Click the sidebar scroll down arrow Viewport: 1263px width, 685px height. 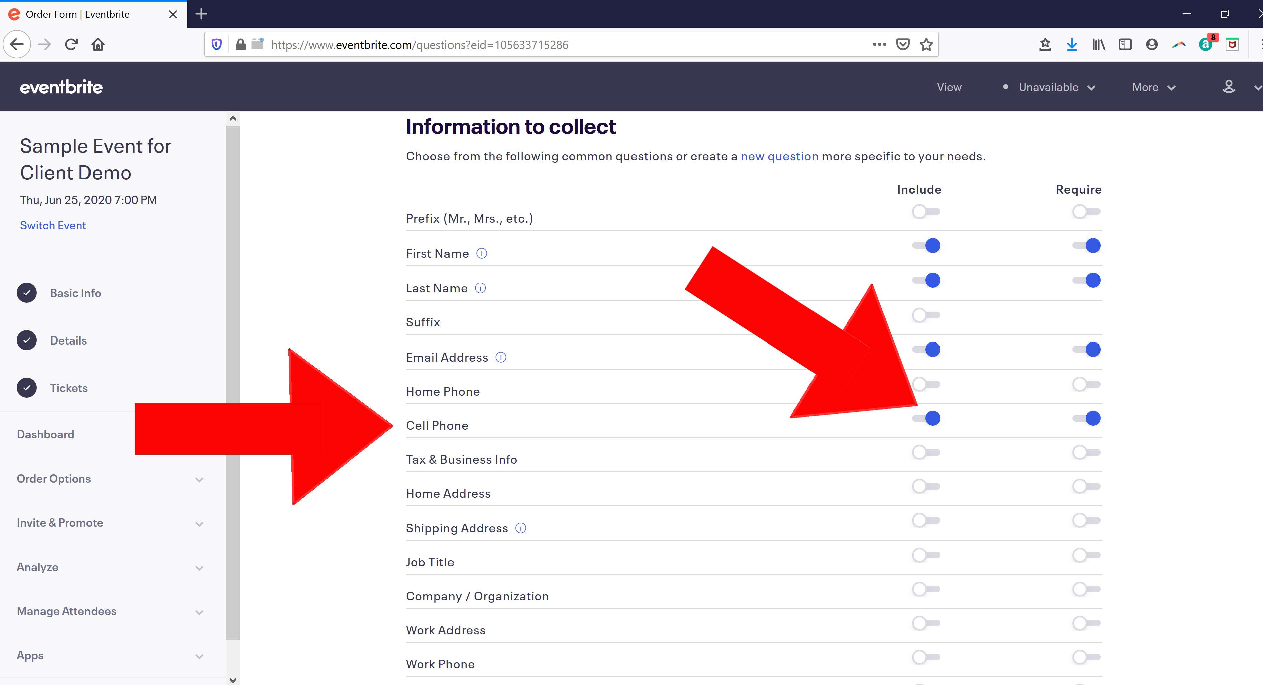coord(233,680)
